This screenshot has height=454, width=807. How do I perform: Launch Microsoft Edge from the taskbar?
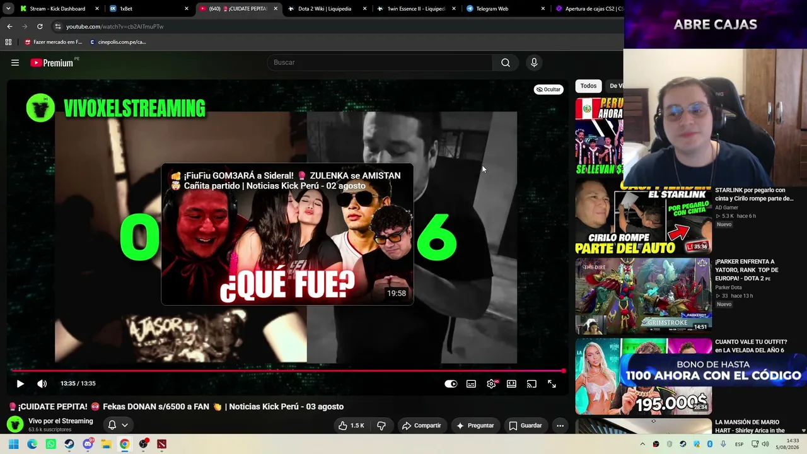click(x=32, y=444)
